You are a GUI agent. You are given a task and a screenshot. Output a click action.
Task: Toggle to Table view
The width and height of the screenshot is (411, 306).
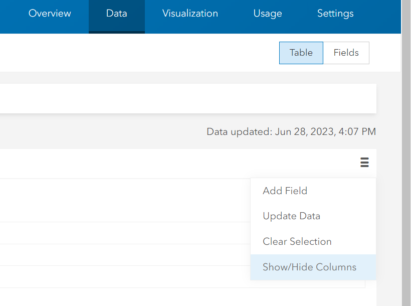coord(301,53)
